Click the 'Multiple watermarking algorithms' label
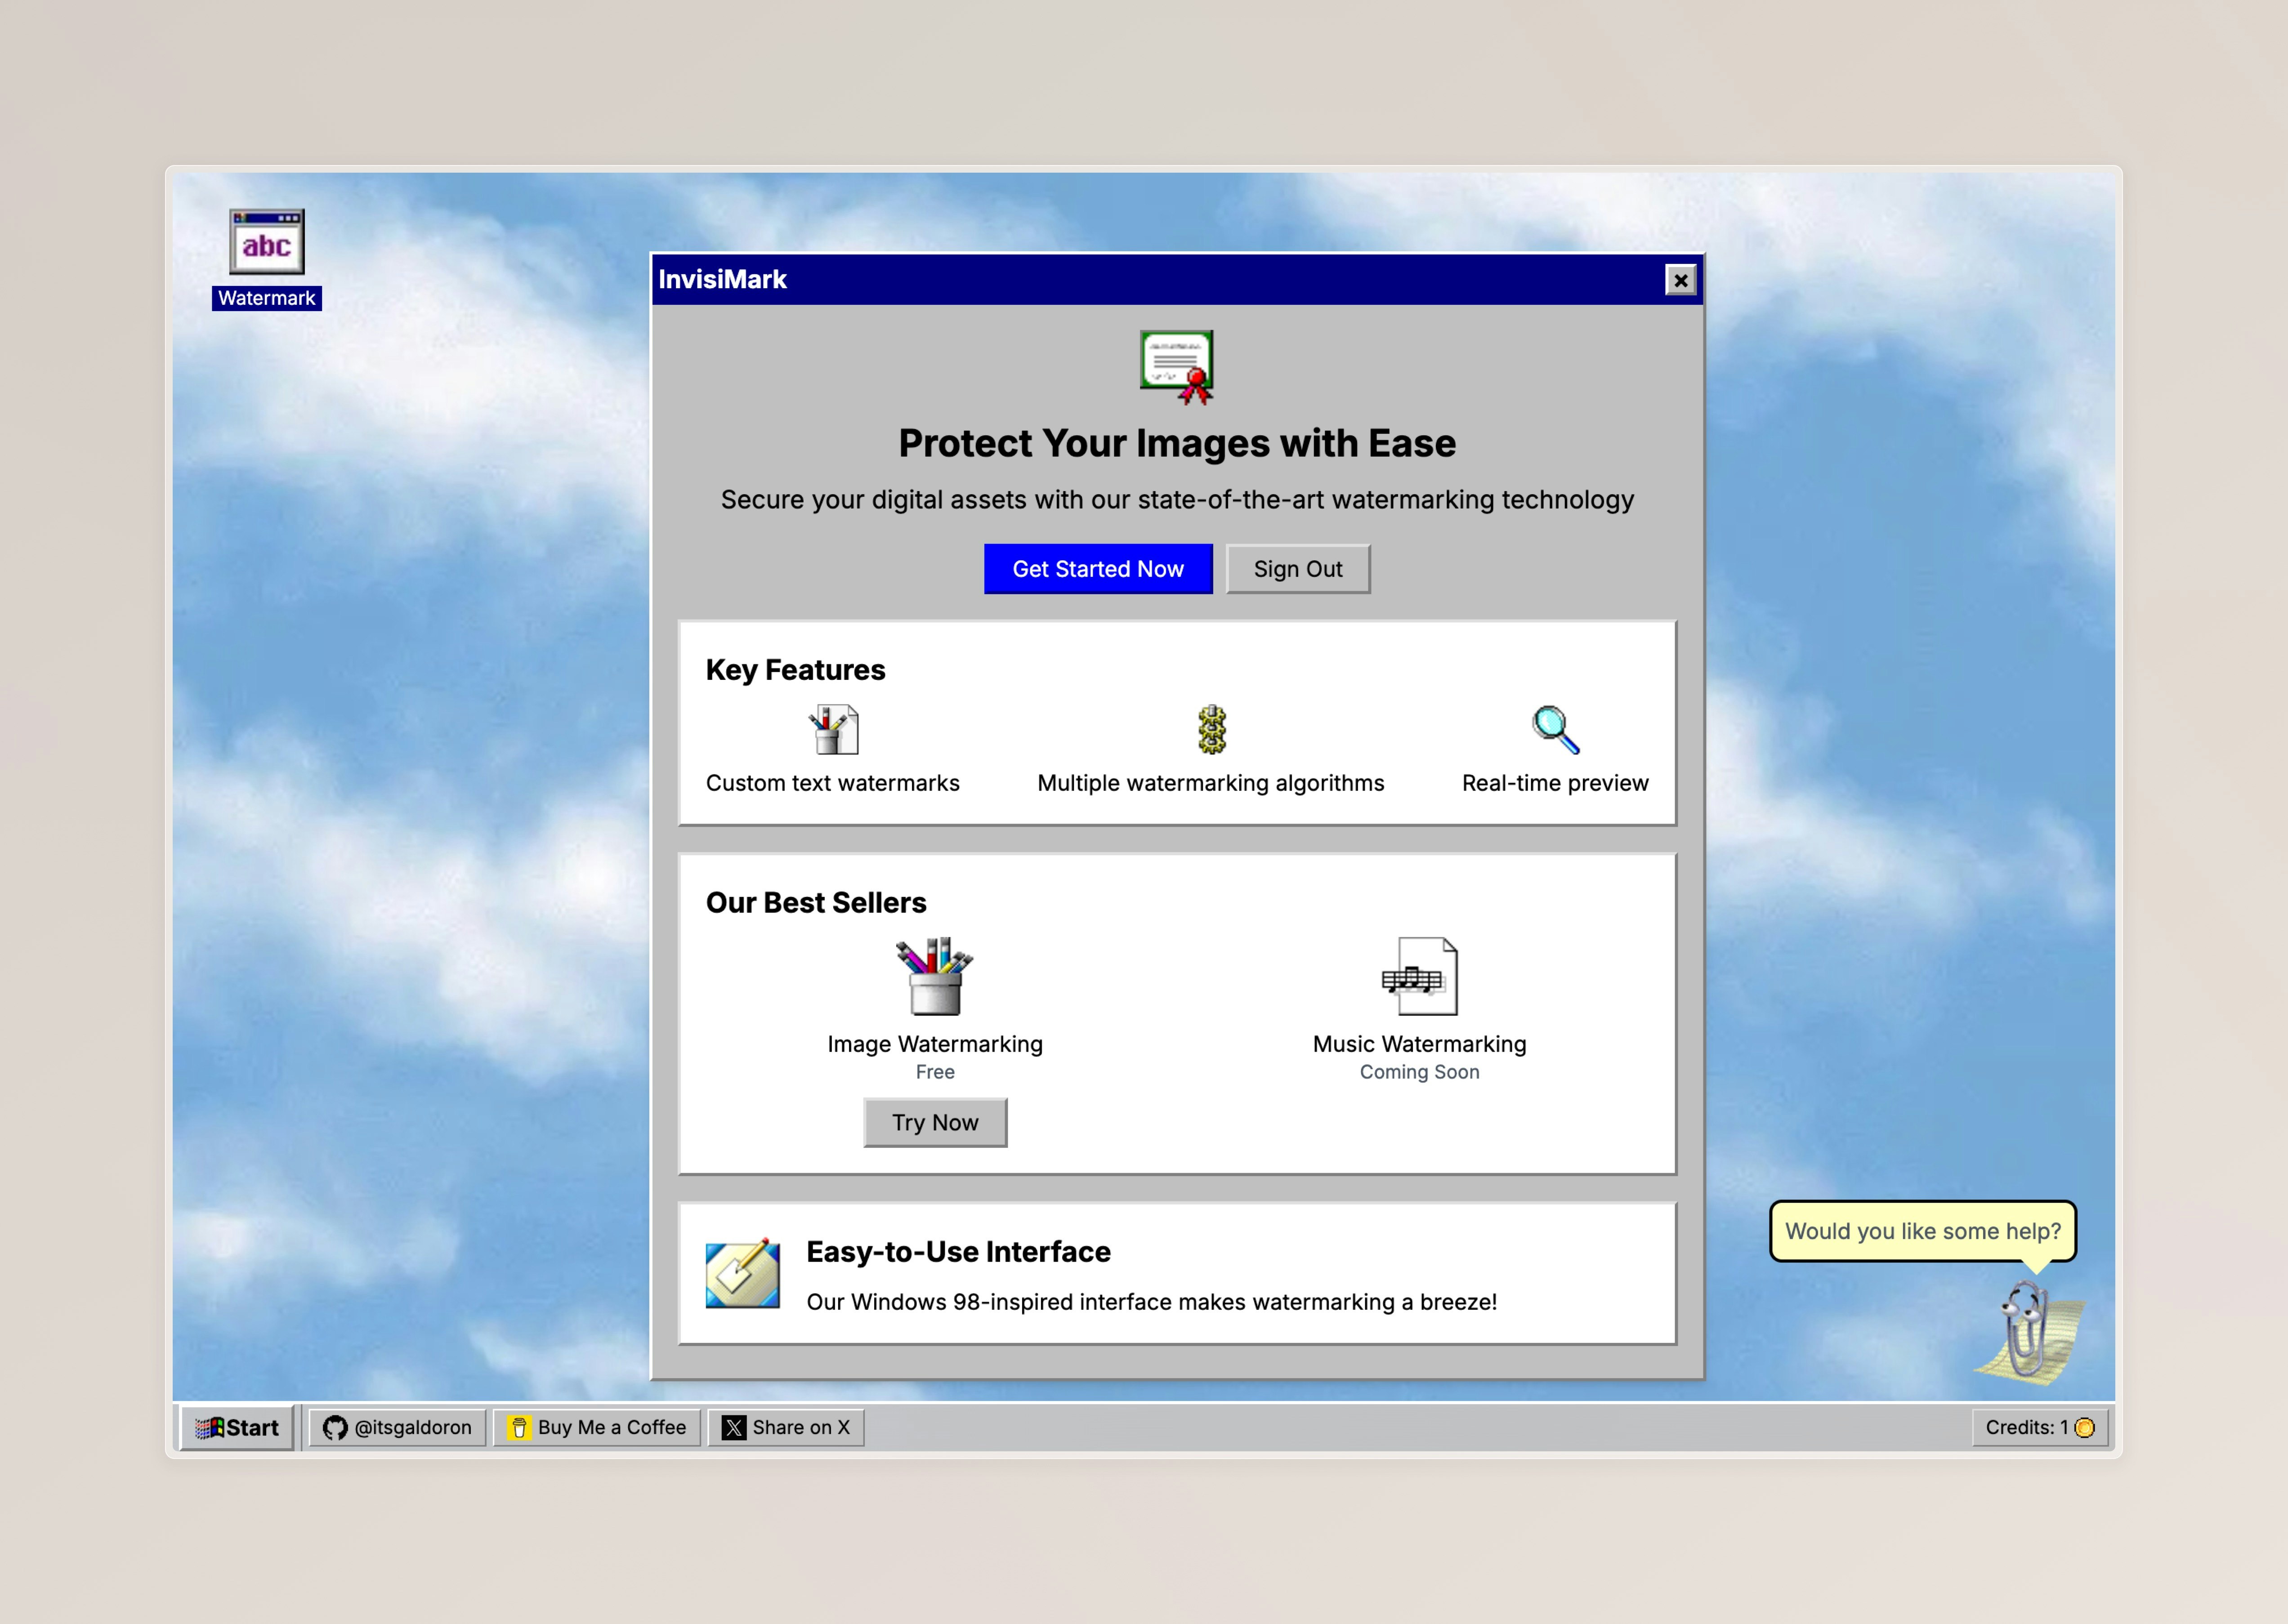This screenshot has height=1624, width=2288. [1211, 783]
